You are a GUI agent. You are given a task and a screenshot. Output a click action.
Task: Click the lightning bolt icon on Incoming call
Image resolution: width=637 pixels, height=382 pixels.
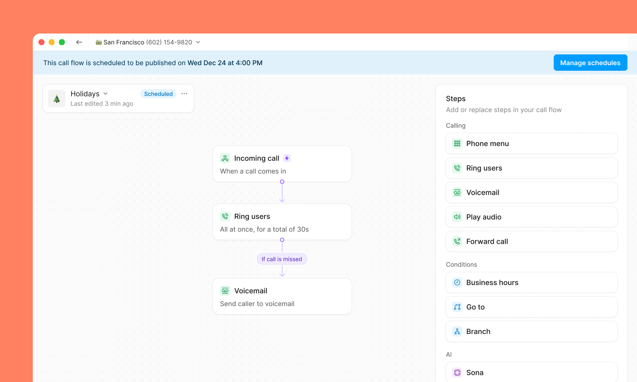[286, 158]
